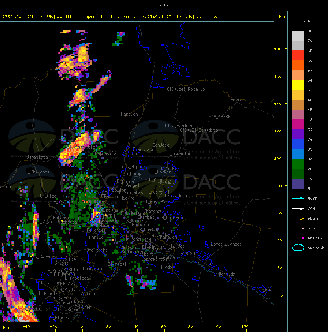Click the '180' km tick on right axis
The image size is (328, 332).
click(x=278, y=49)
